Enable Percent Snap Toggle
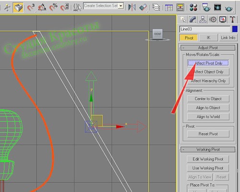The height and width of the screenshot is (192, 240). tap(53, 8)
